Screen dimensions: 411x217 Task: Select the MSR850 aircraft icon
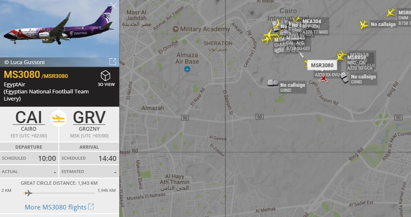point(341,55)
